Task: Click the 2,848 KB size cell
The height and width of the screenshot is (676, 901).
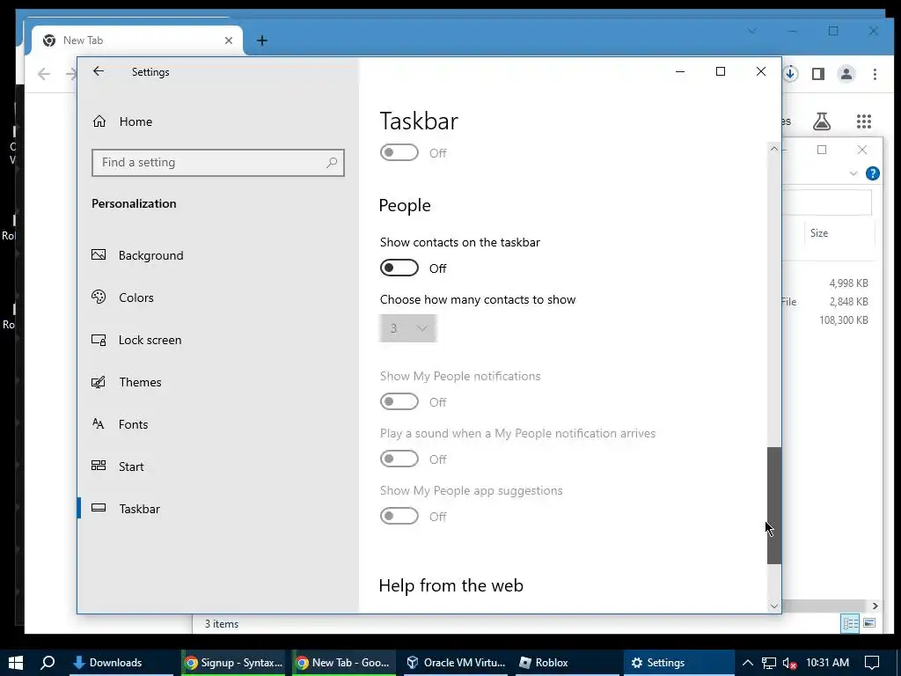Action: (x=848, y=301)
